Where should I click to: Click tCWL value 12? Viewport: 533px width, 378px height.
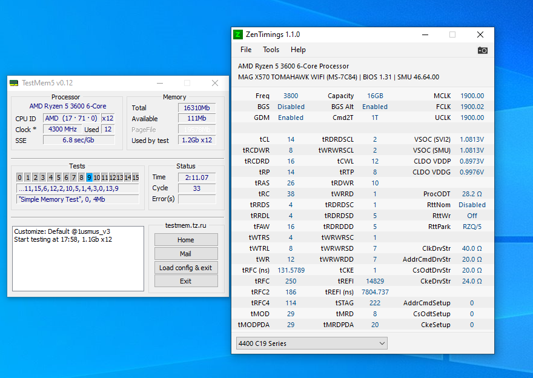(x=375, y=161)
